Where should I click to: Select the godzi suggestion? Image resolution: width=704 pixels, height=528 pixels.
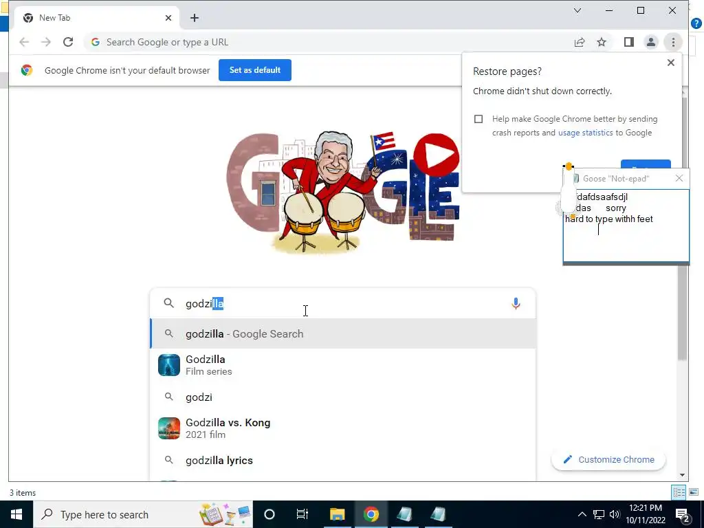pos(343,397)
